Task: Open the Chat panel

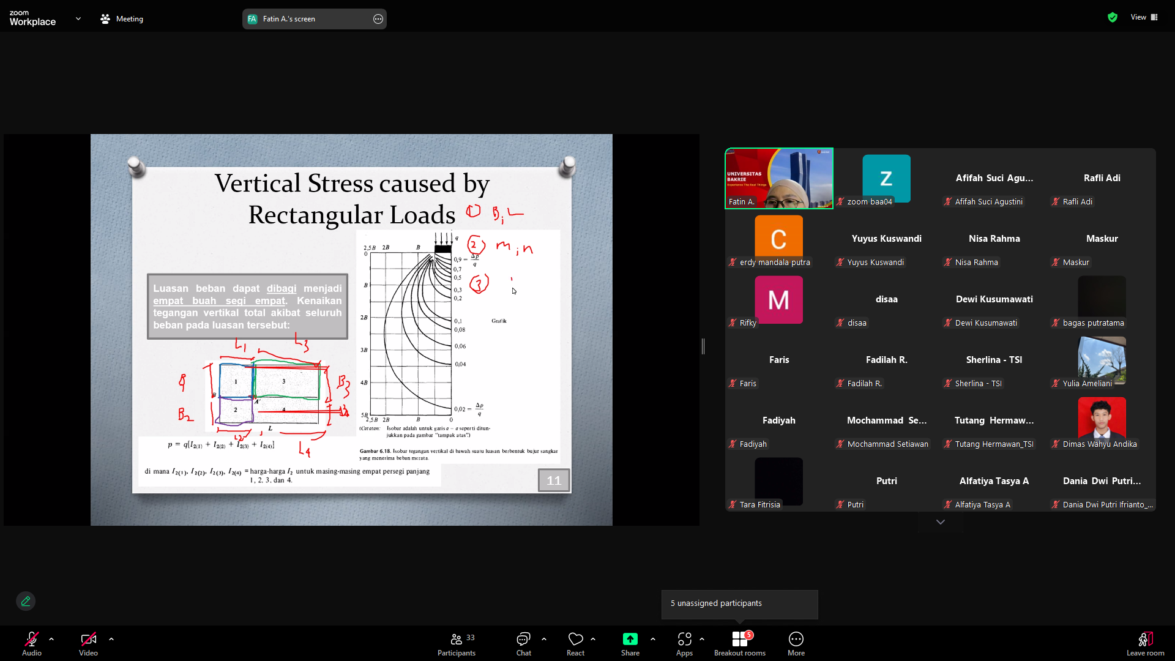Action: pos(523,644)
